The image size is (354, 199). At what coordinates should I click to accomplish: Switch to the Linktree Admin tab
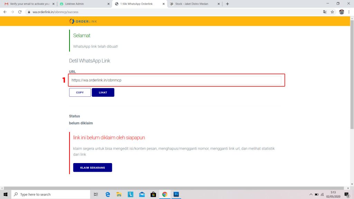tap(84, 4)
